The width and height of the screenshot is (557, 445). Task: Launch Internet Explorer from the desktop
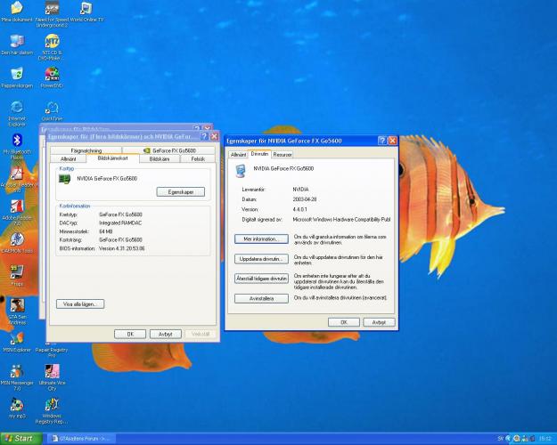coord(17,109)
